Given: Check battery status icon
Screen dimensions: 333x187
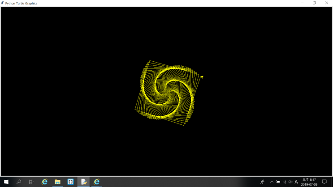Looking at the screenshot, I should [x=278, y=182].
